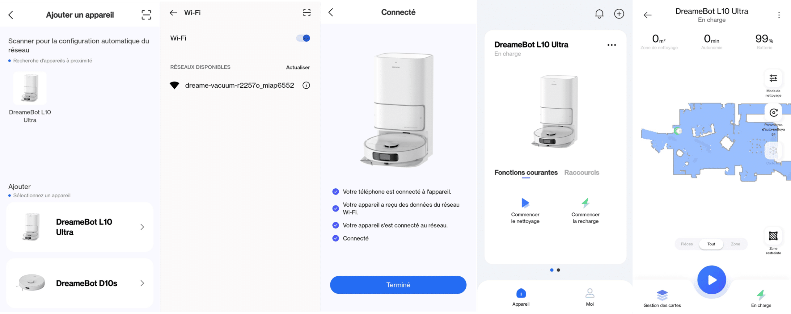The image size is (791, 314).
Task: Select Pièces cleaning mode
Action: coord(687,244)
